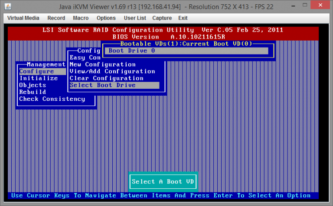Select the New Configuration option
This screenshot has width=333, height=206.
102,64
